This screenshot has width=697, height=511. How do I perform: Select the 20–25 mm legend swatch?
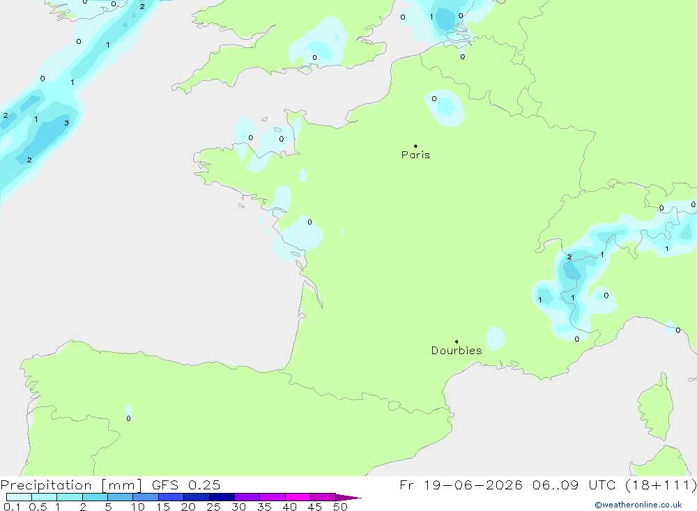pyautogui.click(x=197, y=497)
